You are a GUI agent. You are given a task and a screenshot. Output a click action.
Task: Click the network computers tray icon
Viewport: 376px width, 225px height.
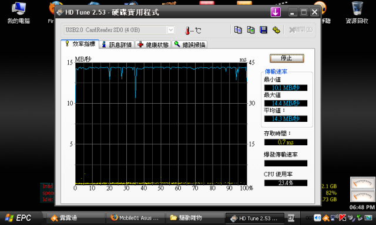(x=334, y=218)
